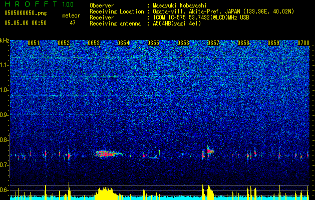Click the HROFFT 1.0.0 title text
The image size is (315, 200).
tap(39, 4)
